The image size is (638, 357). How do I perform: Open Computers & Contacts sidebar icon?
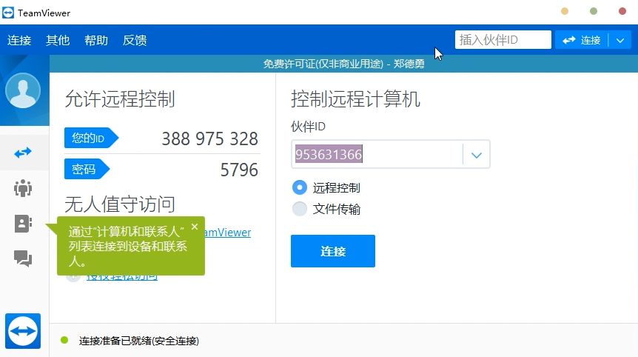(23, 224)
